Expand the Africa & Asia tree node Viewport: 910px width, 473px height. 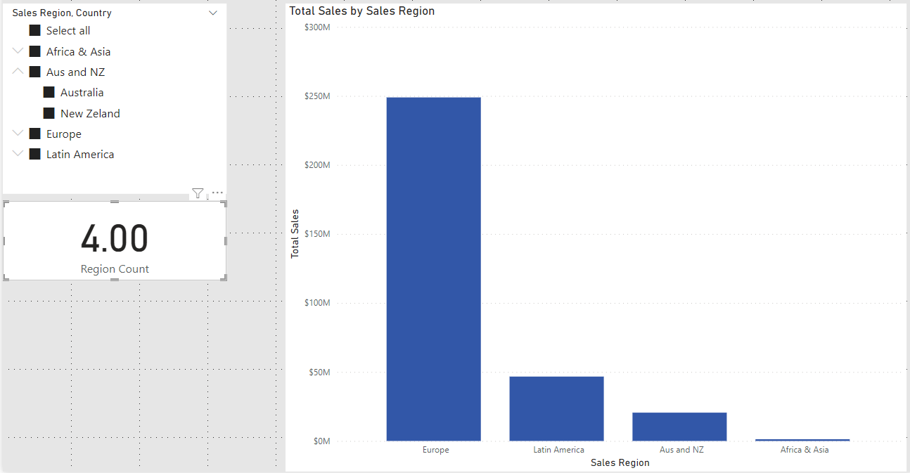18,51
